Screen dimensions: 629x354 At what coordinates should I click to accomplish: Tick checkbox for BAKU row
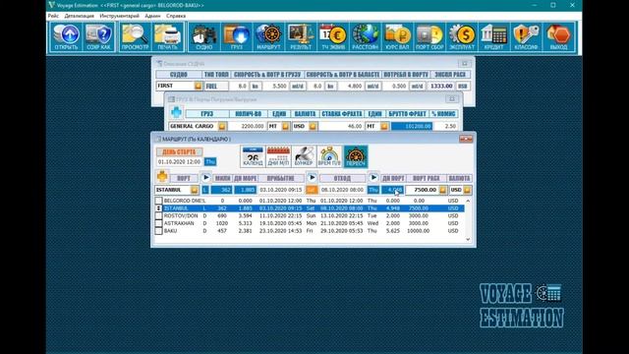[x=158, y=231]
